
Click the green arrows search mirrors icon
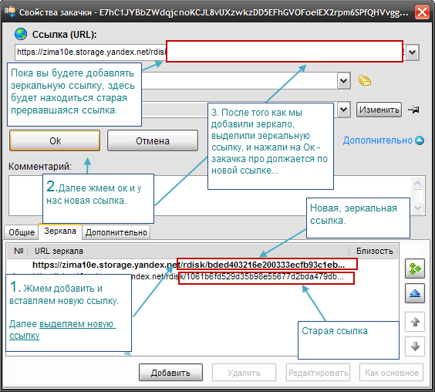[x=415, y=269]
